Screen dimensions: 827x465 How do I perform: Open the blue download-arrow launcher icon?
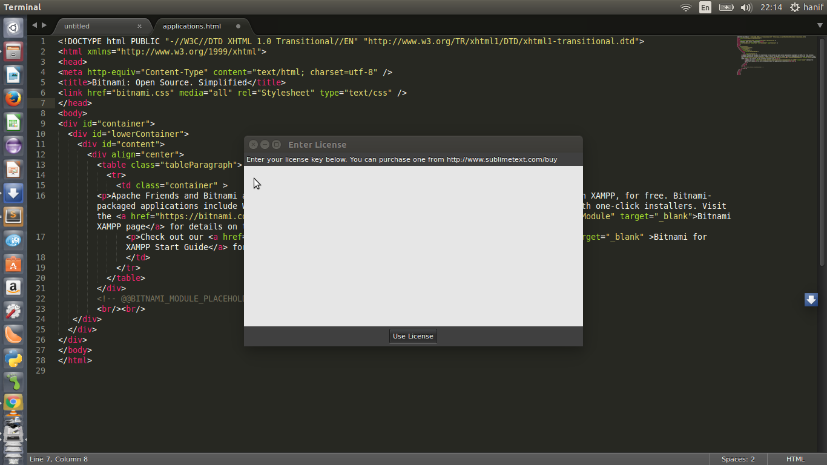click(x=13, y=193)
